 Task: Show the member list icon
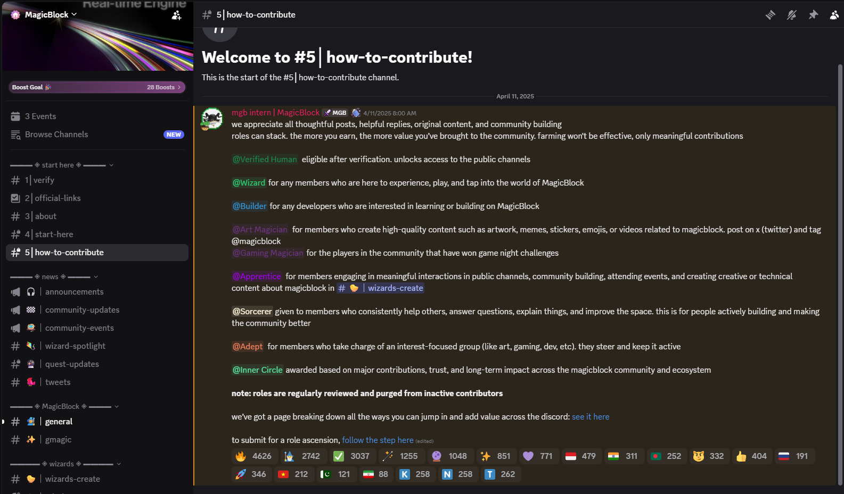tap(834, 15)
